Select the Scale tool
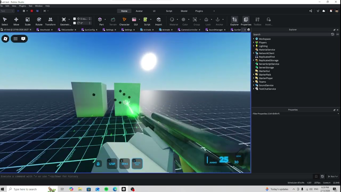341x192 pixels. point(28,21)
